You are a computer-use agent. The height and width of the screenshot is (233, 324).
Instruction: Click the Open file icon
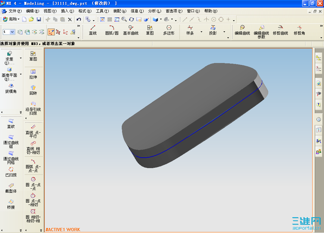31,19
